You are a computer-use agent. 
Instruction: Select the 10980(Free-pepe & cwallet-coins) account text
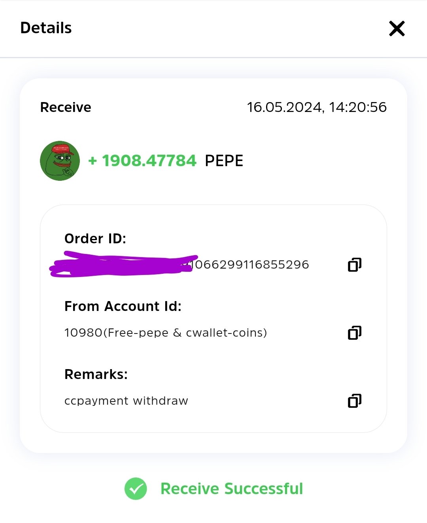(166, 333)
